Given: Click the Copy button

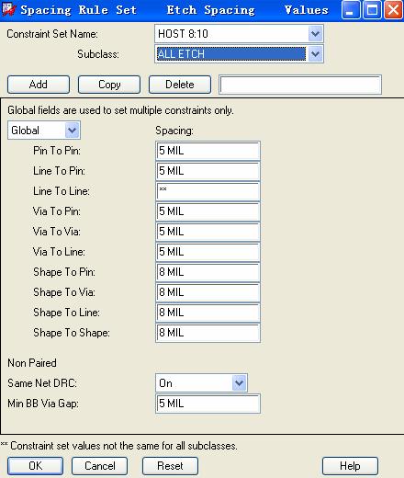Looking at the screenshot, I should tap(109, 85).
